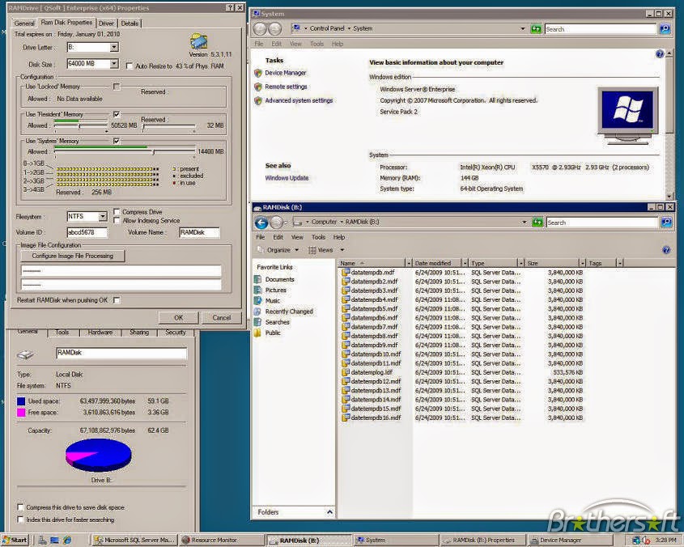Open the Filesystem NTFS dropdown
Viewport: 684px width, 547px height.
click(104, 216)
